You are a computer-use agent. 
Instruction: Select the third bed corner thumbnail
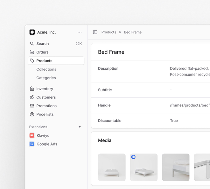(176, 167)
